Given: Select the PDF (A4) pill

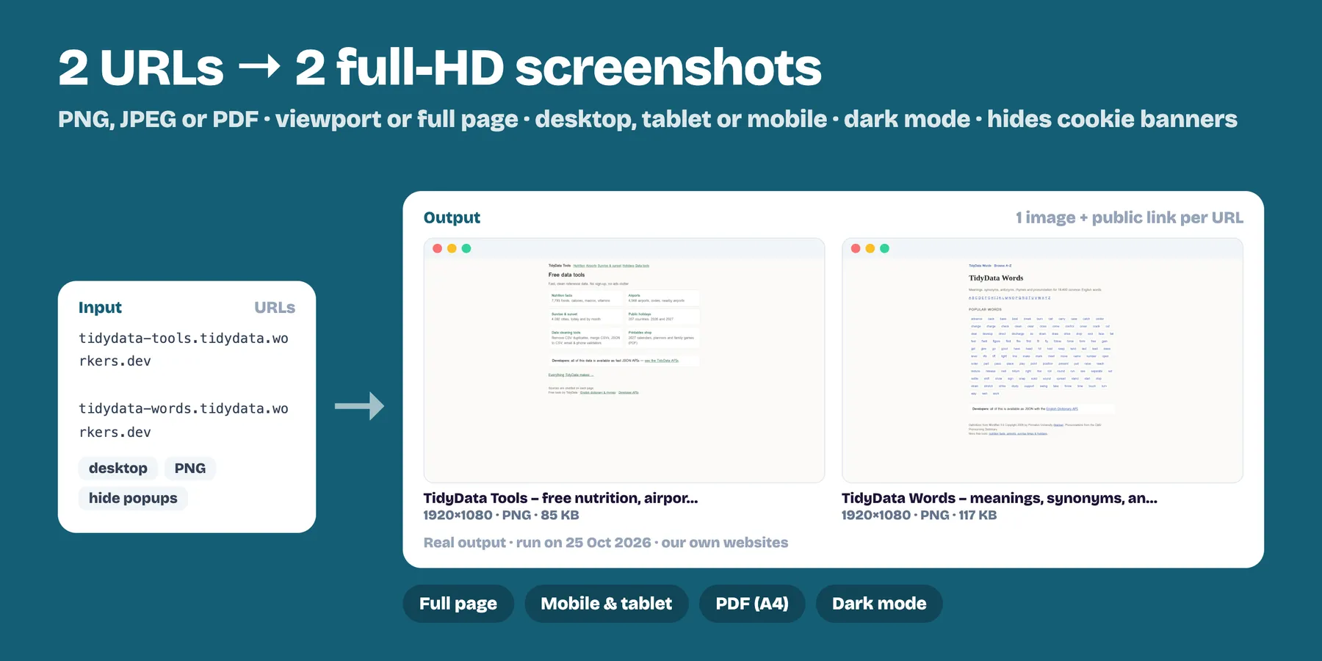Looking at the screenshot, I should [752, 604].
